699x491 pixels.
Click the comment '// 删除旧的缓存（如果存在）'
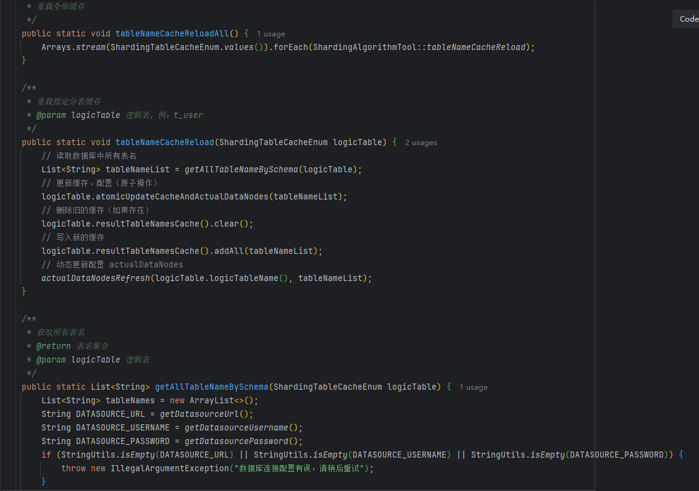(x=95, y=211)
